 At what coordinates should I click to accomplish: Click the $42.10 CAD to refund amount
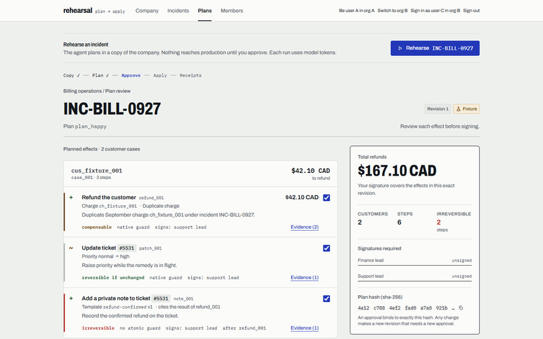311,171
